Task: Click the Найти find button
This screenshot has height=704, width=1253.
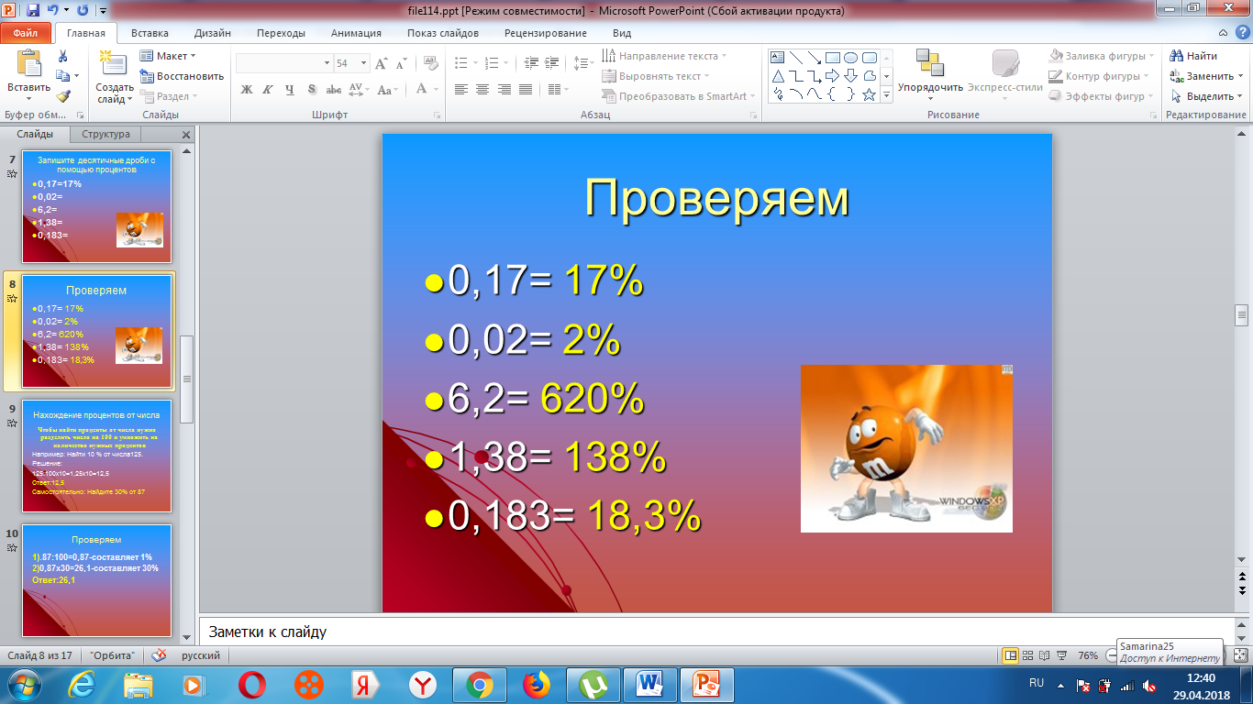Action: (x=1193, y=56)
